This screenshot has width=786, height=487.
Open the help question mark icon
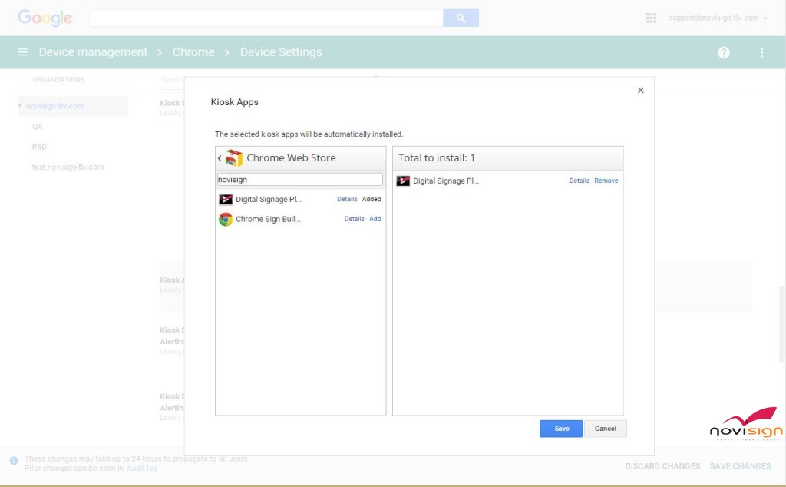tap(723, 52)
